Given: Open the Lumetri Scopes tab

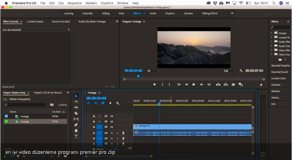Looking at the screenshot, I should (35, 22).
